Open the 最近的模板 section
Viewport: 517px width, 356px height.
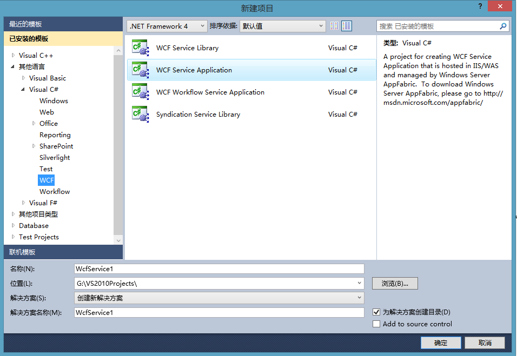tap(63, 24)
